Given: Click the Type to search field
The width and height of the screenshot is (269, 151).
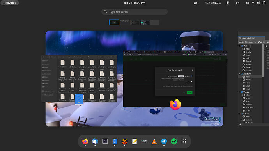Looking at the screenshot, I should (134, 12).
